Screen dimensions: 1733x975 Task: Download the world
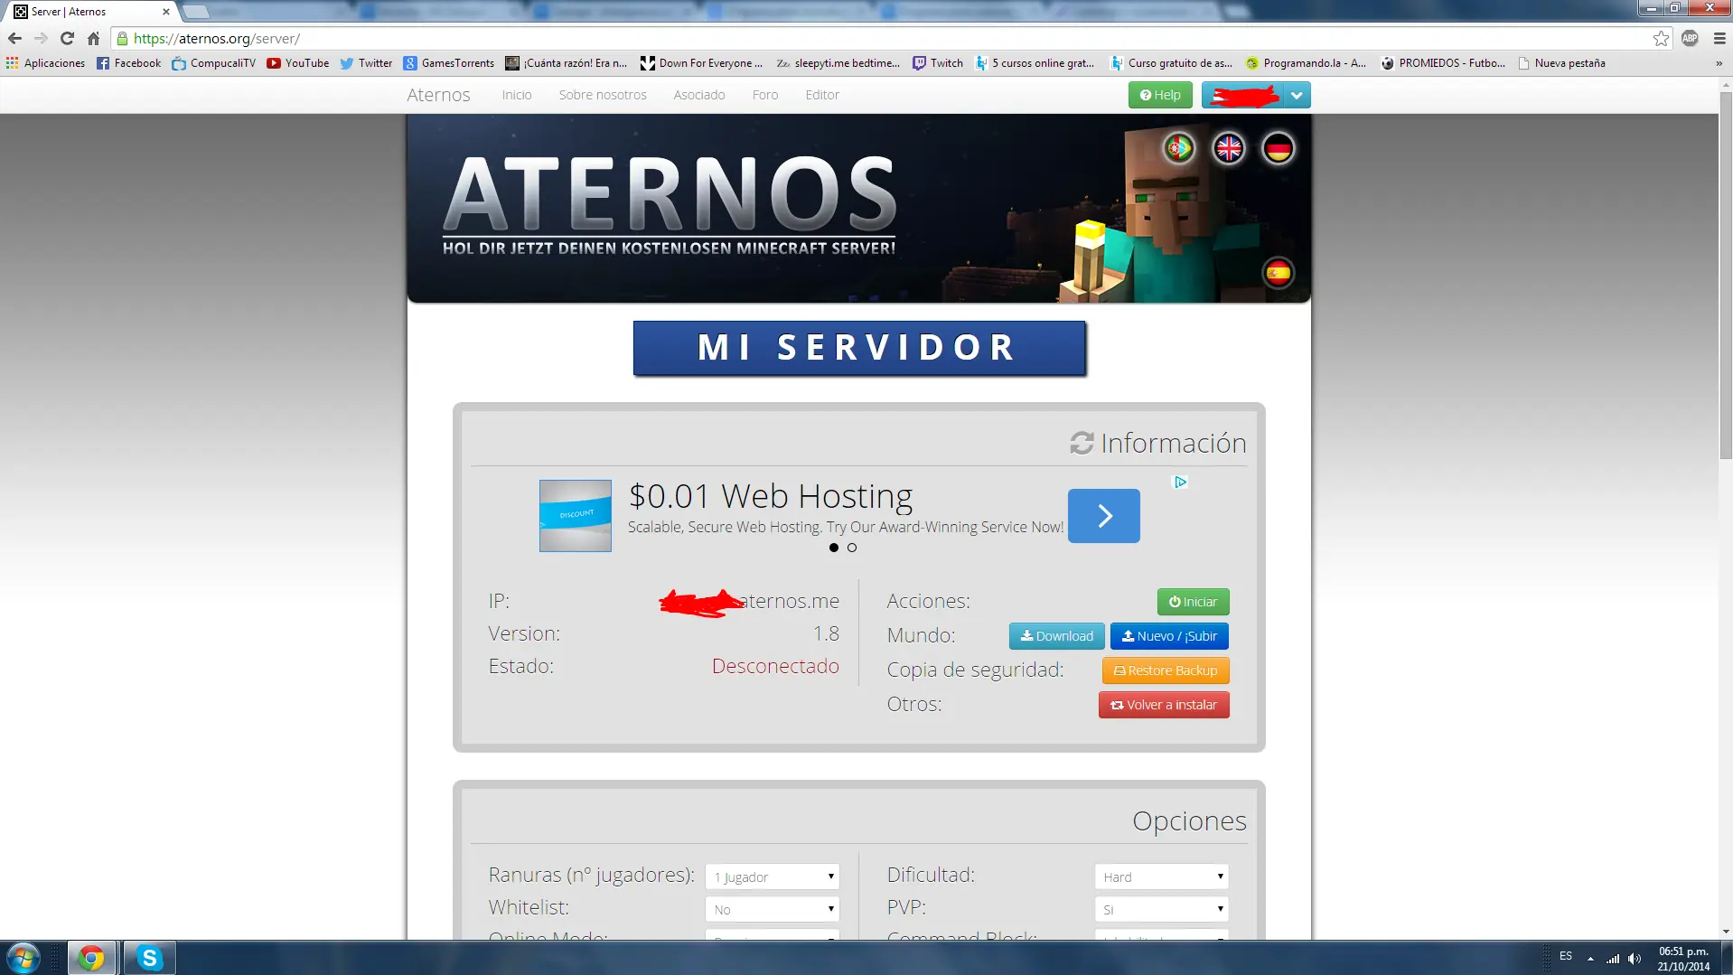[1056, 636]
